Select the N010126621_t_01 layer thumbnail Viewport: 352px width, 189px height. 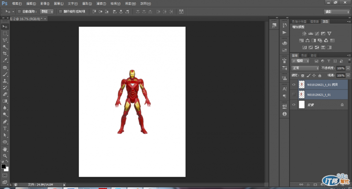pos(302,94)
